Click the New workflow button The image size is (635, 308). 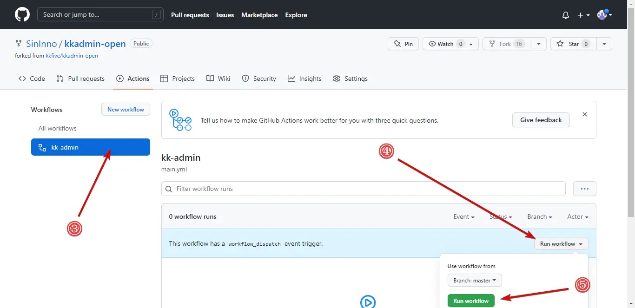coord(126,110)
